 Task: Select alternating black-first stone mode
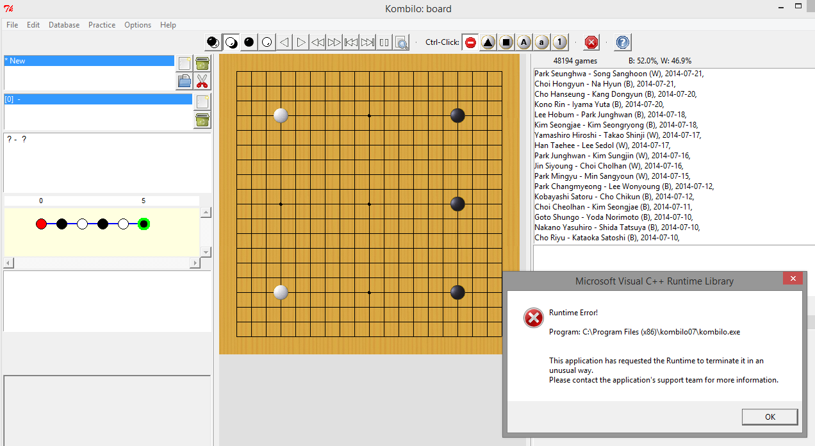[x=213, y=42]
